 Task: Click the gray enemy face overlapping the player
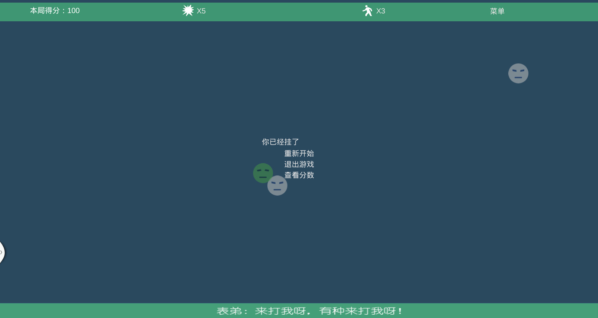point(277,185)
